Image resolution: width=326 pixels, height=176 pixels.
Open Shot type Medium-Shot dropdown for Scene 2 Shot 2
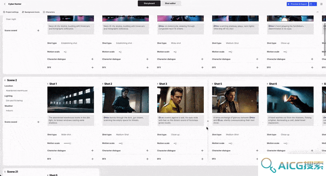[x=123, y=135]
